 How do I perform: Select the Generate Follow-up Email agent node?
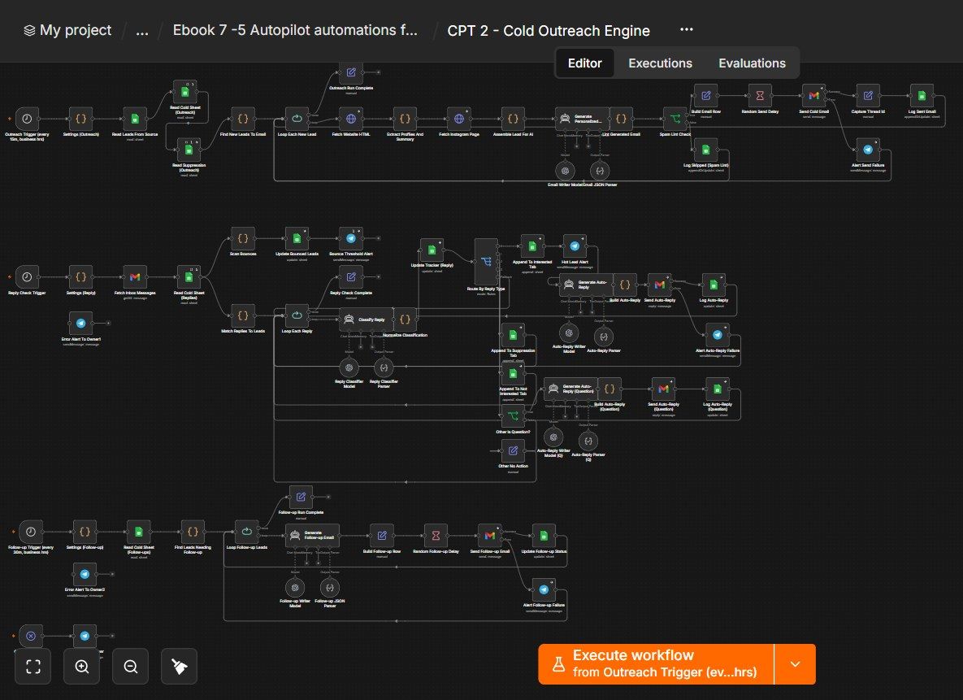pos(312,536)
